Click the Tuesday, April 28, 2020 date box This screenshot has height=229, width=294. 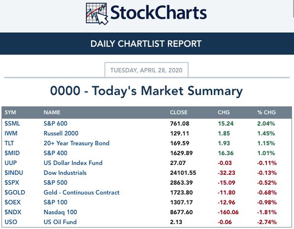[146, 70]
